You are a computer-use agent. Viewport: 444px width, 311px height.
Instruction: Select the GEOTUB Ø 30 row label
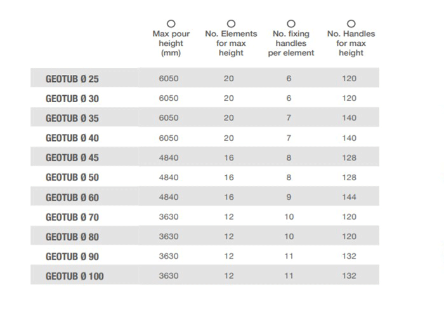(72, 98)
